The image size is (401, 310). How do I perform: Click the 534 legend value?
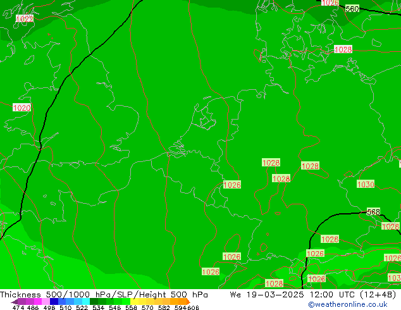[x=99, y=307]
